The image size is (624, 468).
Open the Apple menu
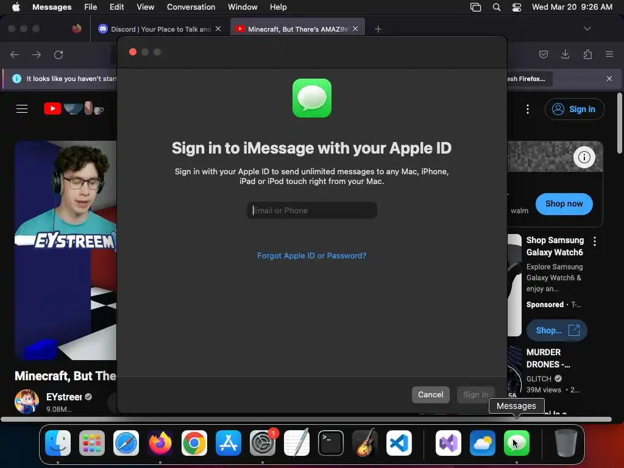tap(16, 7)
